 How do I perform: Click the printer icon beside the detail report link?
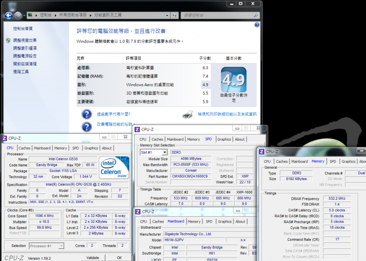[x=187, y=114]
